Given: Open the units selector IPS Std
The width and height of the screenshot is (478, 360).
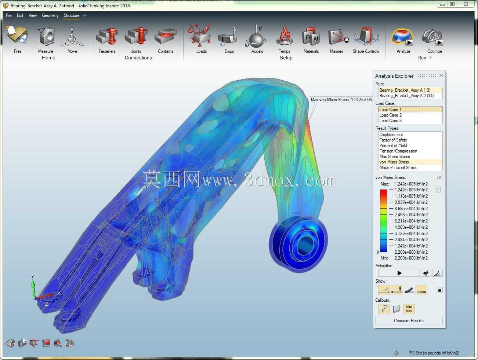Looking at the screenshot, I should [x=434, y=353].
